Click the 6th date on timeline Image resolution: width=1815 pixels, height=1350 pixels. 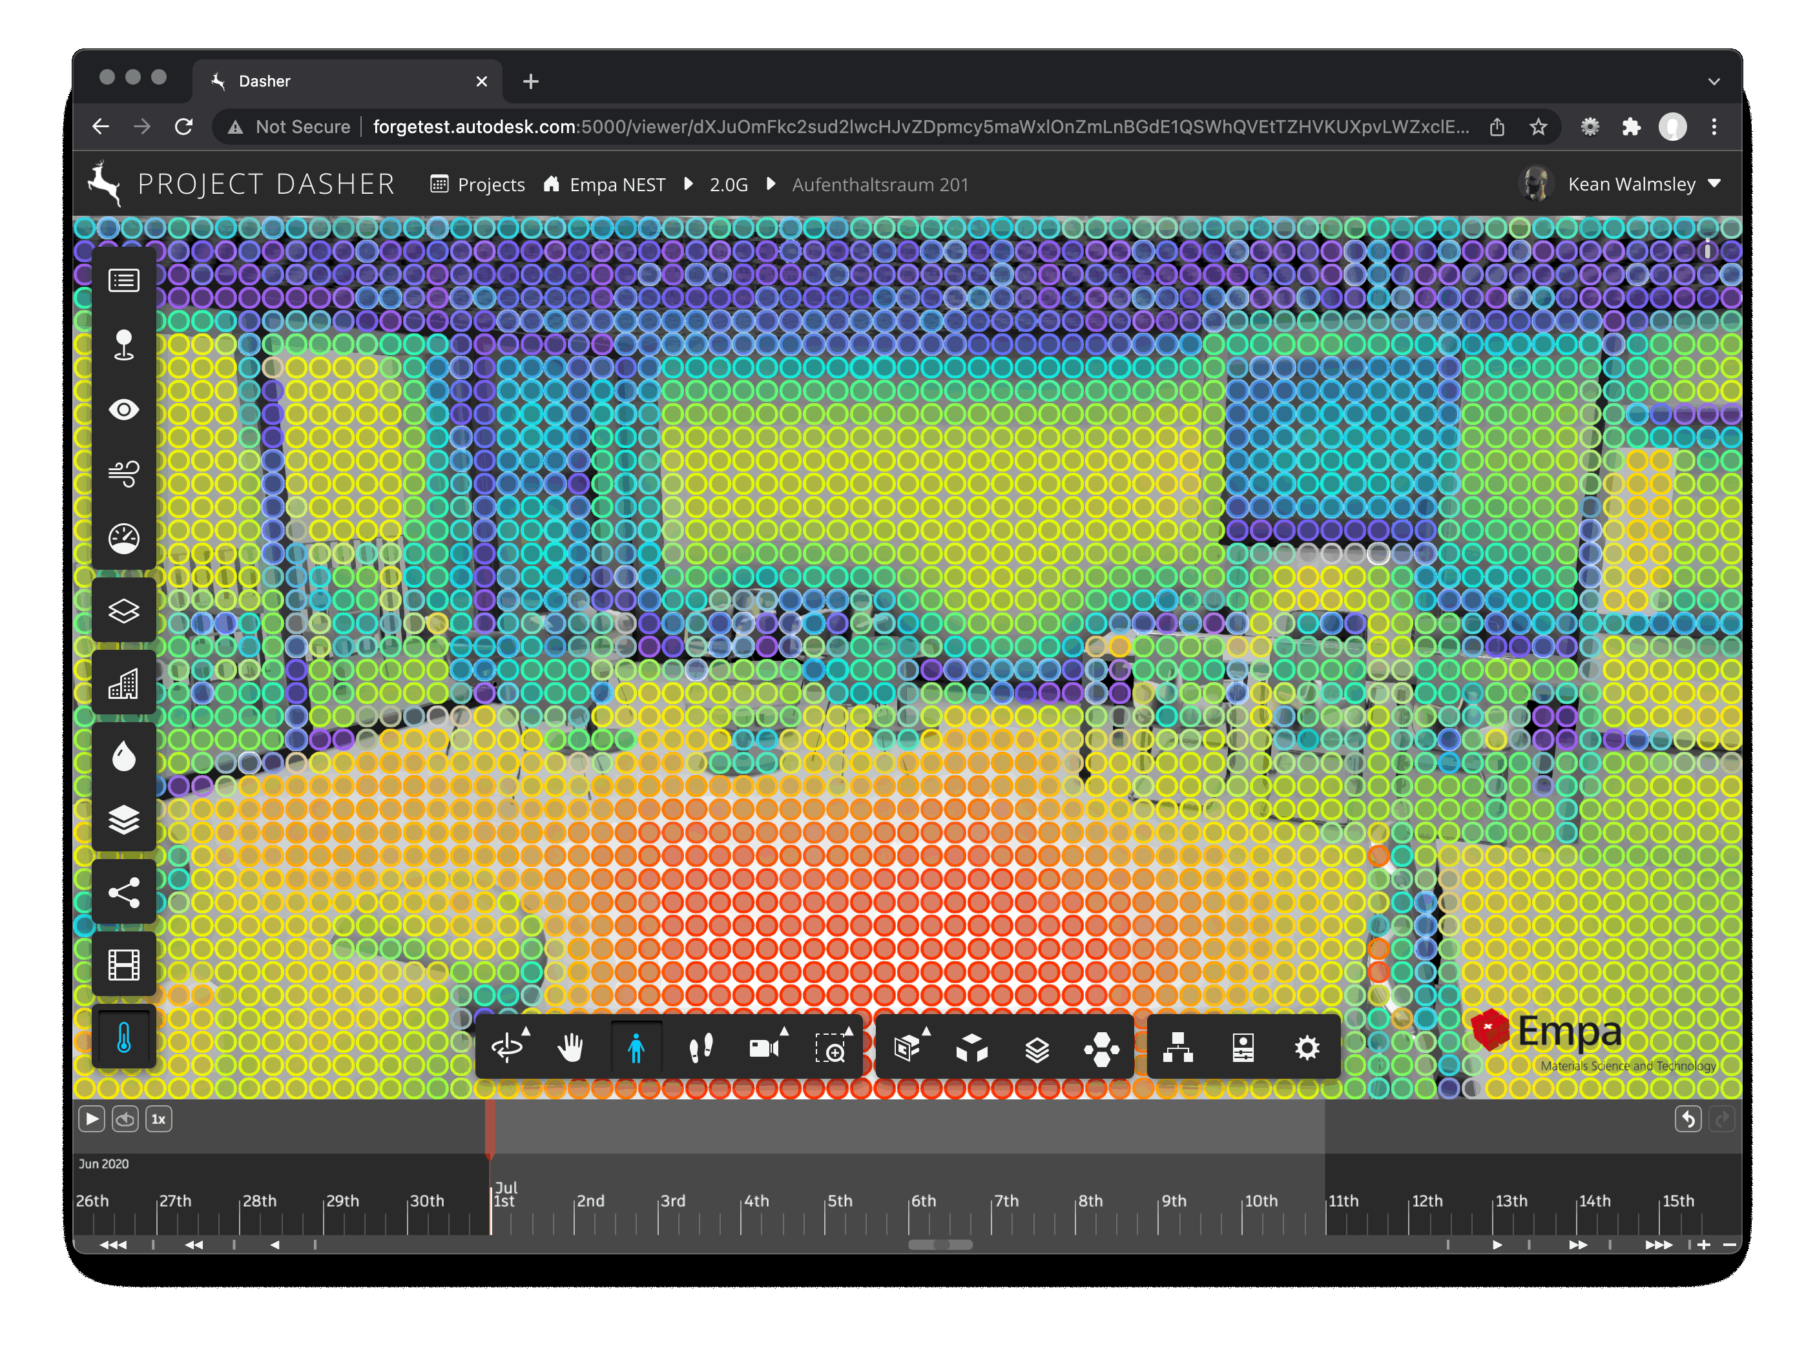924,1200
